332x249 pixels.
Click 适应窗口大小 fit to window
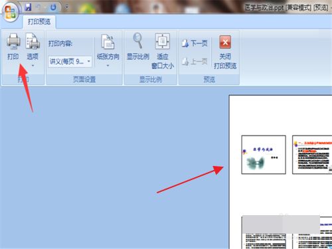tap(163, 51)
